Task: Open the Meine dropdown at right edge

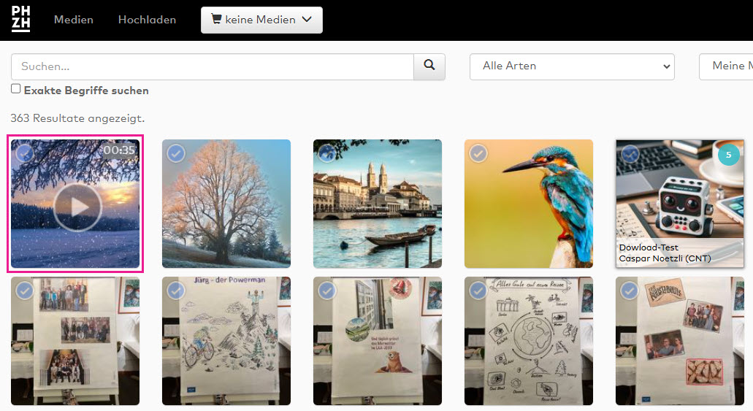Action: click(726, 66)
